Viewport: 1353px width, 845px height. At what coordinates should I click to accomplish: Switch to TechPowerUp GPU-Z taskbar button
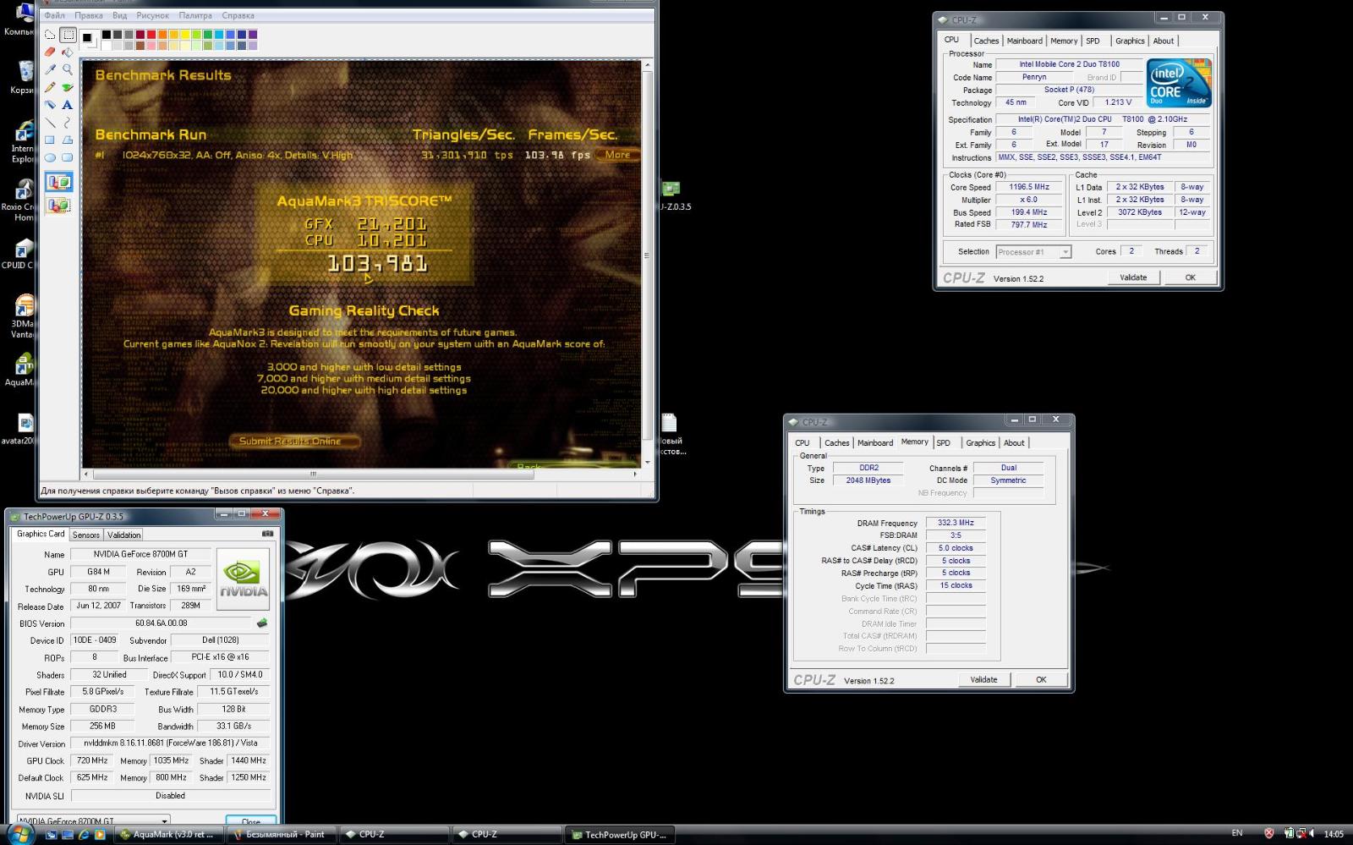click(618, 835)
